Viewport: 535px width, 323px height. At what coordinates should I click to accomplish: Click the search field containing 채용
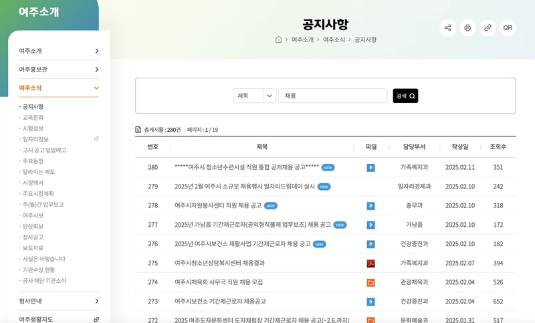[332, 96]
